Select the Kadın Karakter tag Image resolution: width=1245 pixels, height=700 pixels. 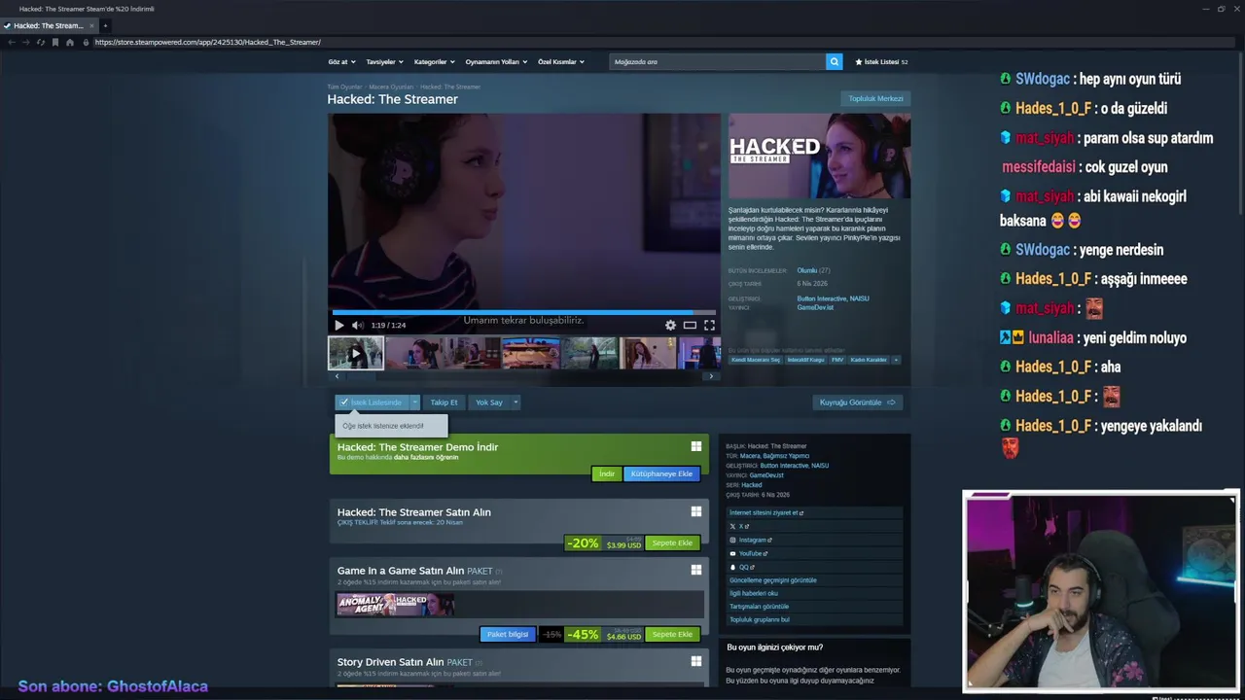(x=870, y=360)
